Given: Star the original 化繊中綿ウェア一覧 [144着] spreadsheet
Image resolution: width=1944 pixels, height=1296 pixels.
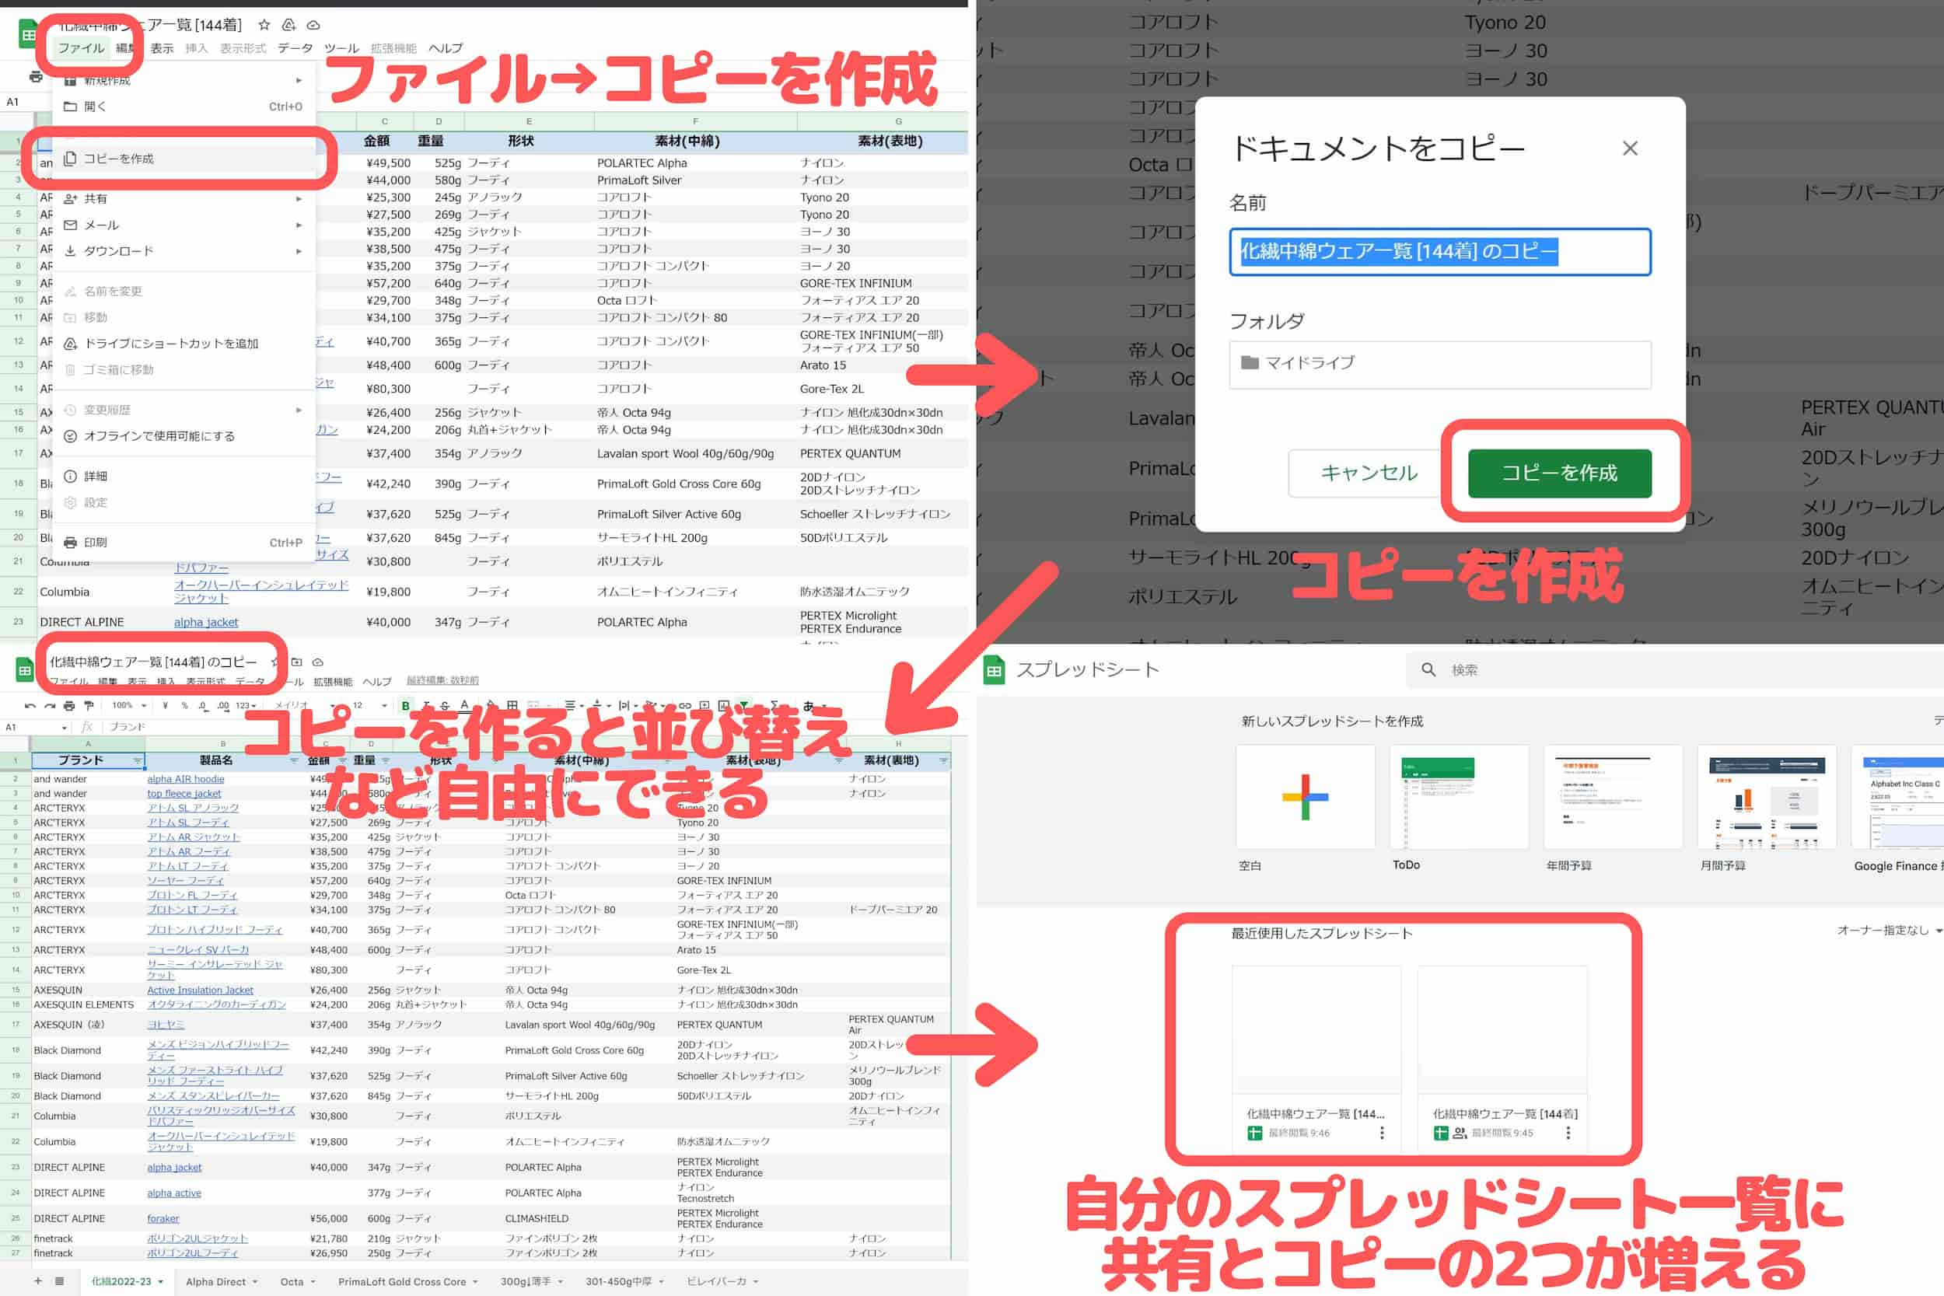Looking at the screenshot, I should click(x=264, y=25).
